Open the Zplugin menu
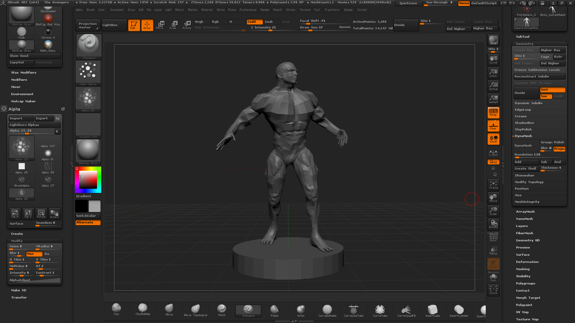Screen dimensions: 575x323 click(x=348, y=10)
